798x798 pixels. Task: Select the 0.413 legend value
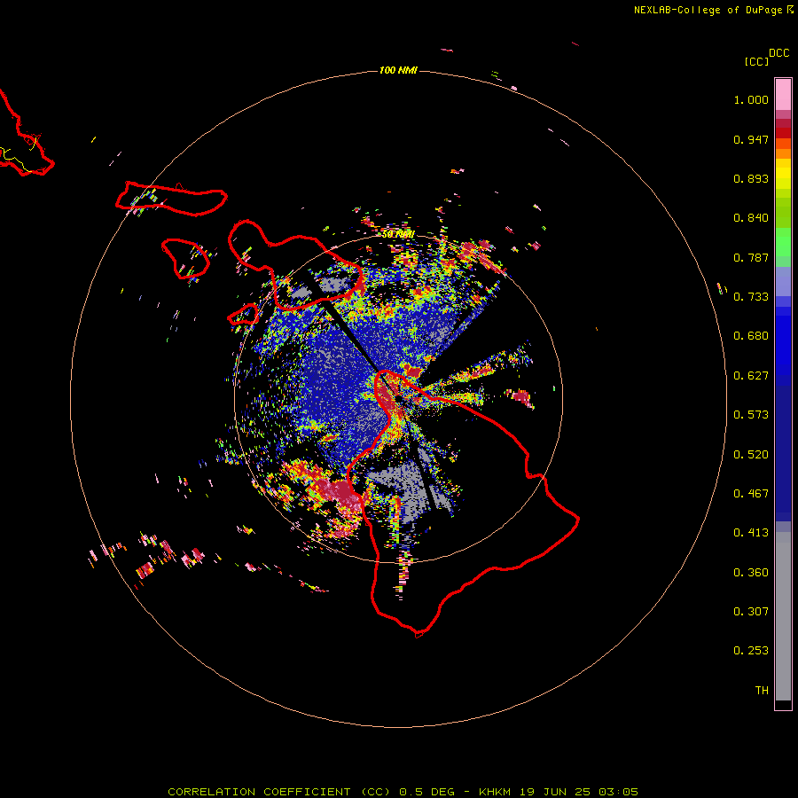[751, 533]
